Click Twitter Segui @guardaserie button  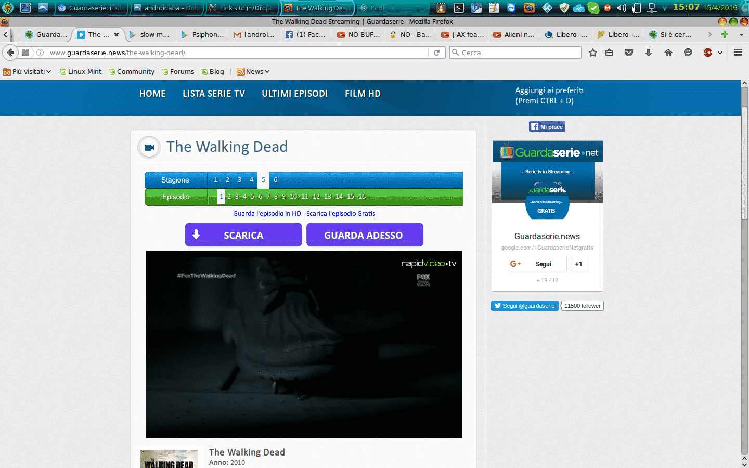tap(525, 306)
